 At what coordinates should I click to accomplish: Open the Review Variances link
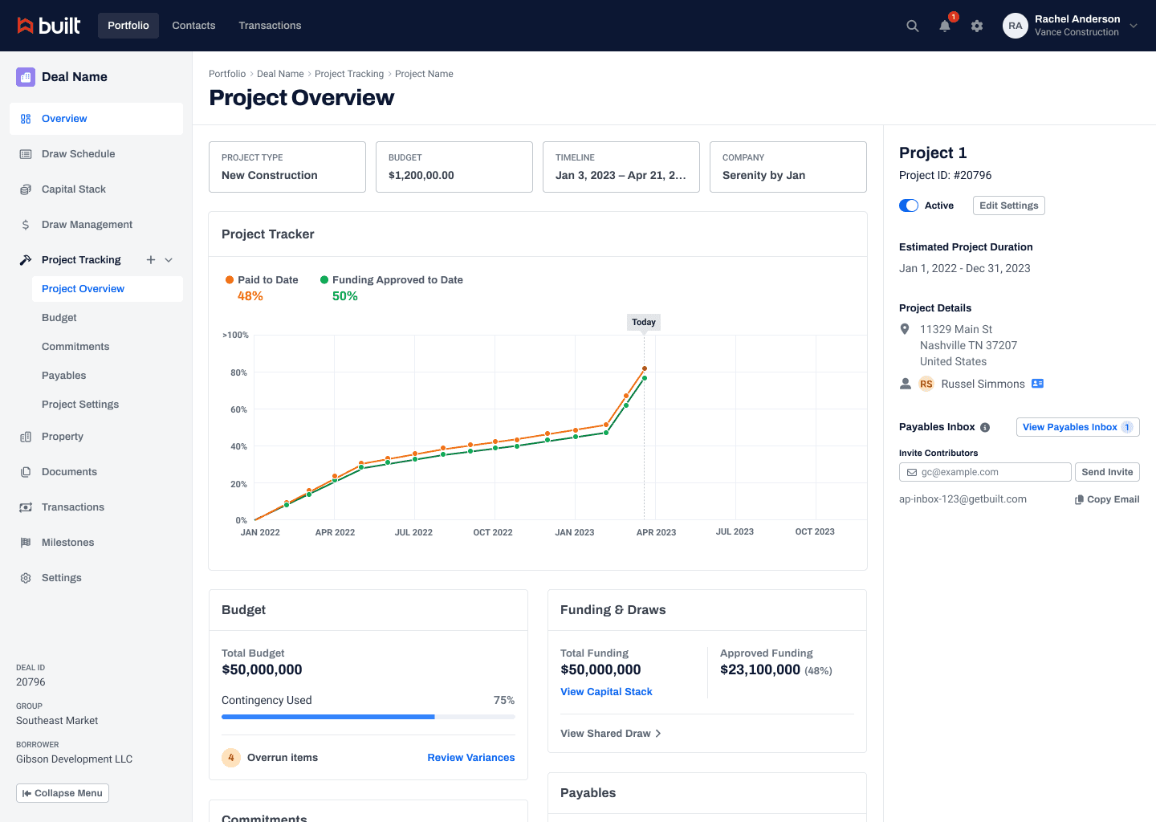(x=471, y=758)
